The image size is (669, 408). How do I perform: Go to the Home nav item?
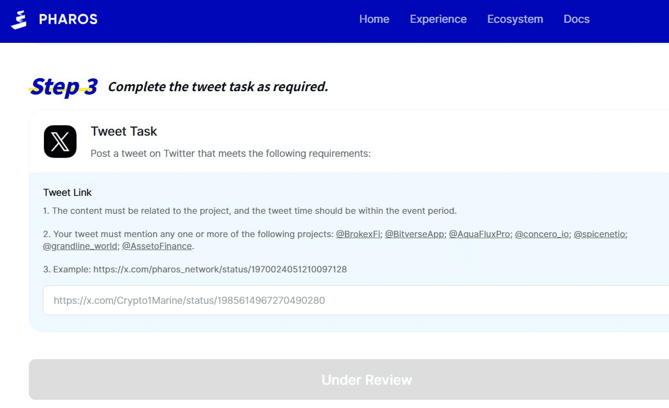[374, 19]
